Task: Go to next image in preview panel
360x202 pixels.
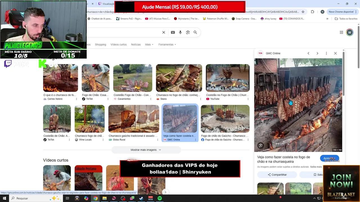Action: pos(317,53)
